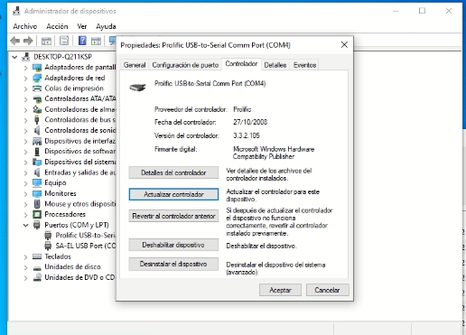Expand Adaptadores de pantalla node

(x=26, y=68)
